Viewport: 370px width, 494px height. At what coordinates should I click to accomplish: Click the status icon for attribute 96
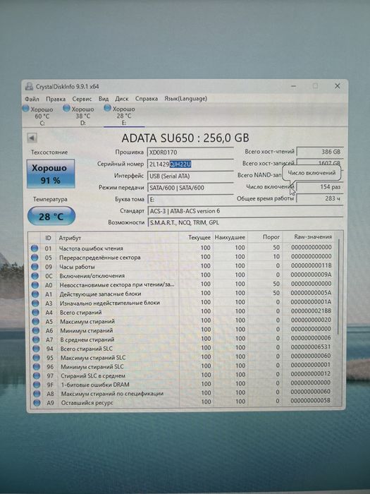click(x=36, y=367)
